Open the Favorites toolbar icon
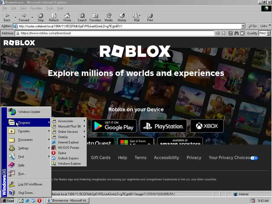The width and height of the screenshot is (272, 204). 95,16
